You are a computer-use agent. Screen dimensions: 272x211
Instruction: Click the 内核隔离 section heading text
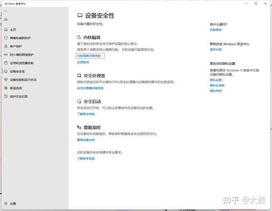(x=92, y=38)
